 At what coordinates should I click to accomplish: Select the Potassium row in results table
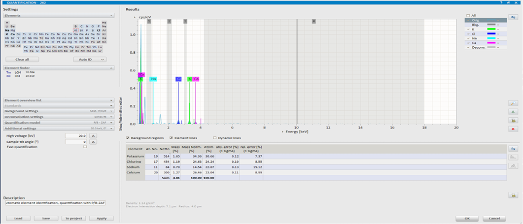(x=316, y=156)
